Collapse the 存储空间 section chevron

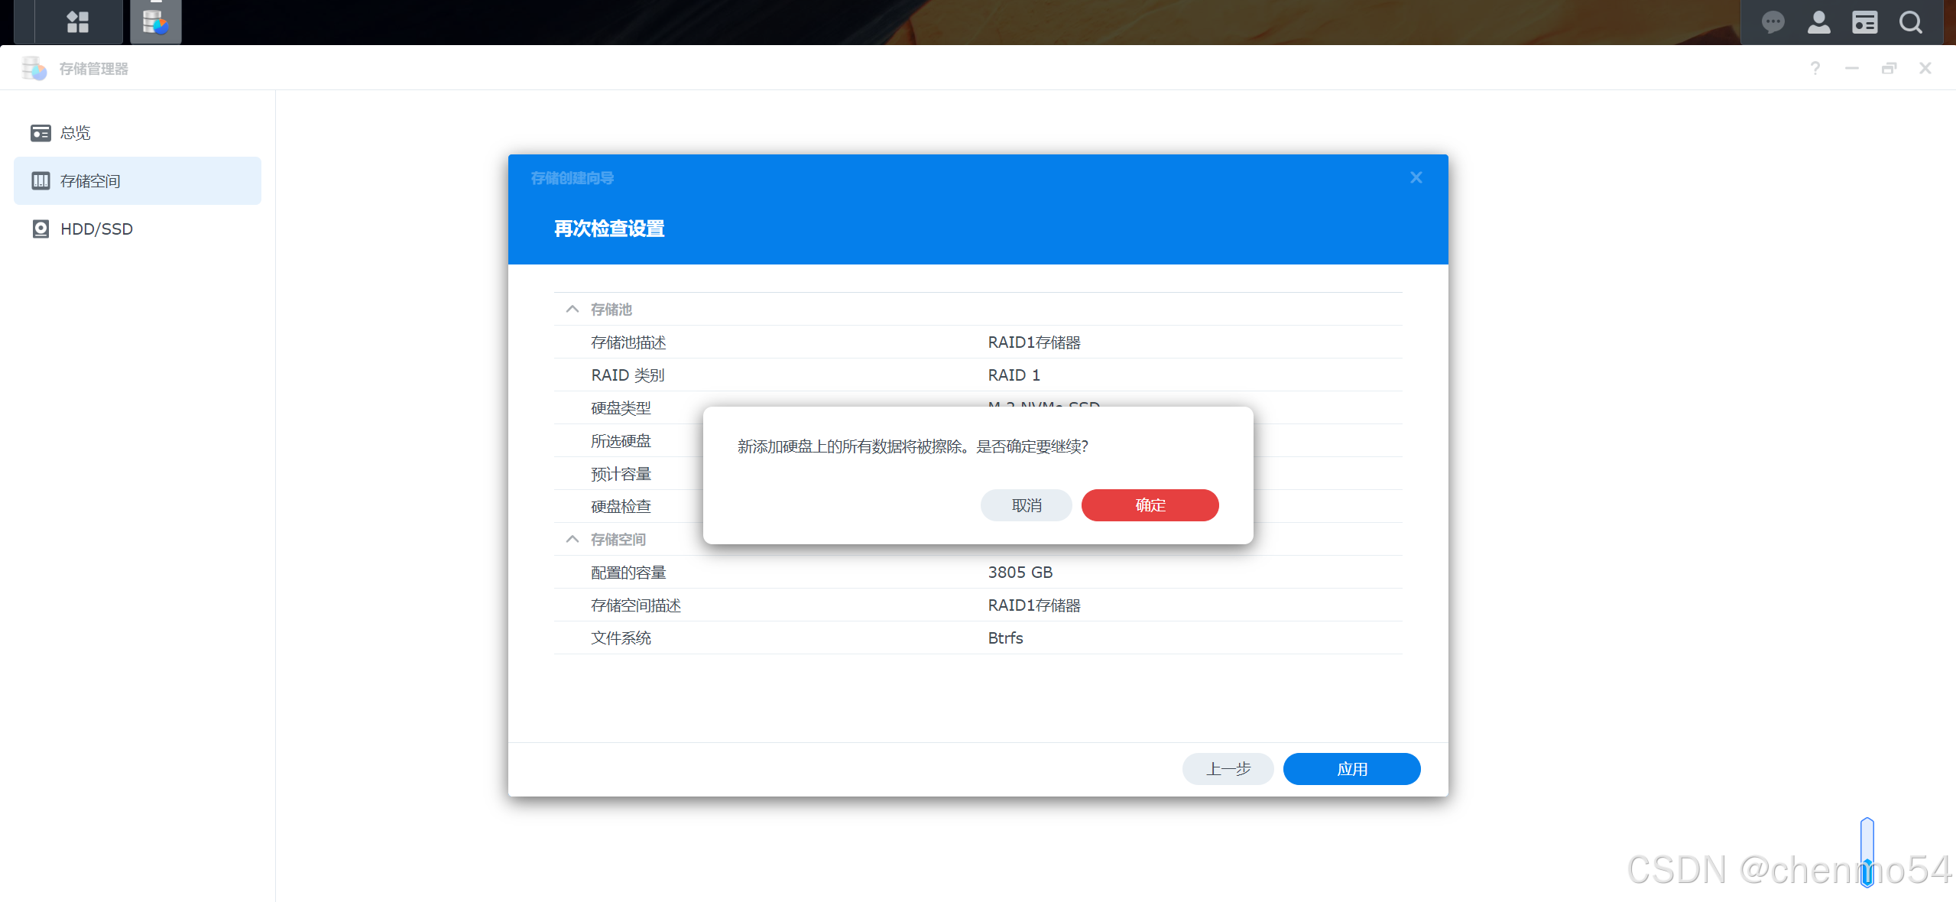[572, 539]
